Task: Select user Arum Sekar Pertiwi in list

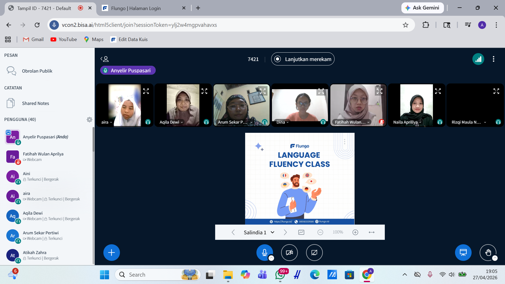Action: 47,236
